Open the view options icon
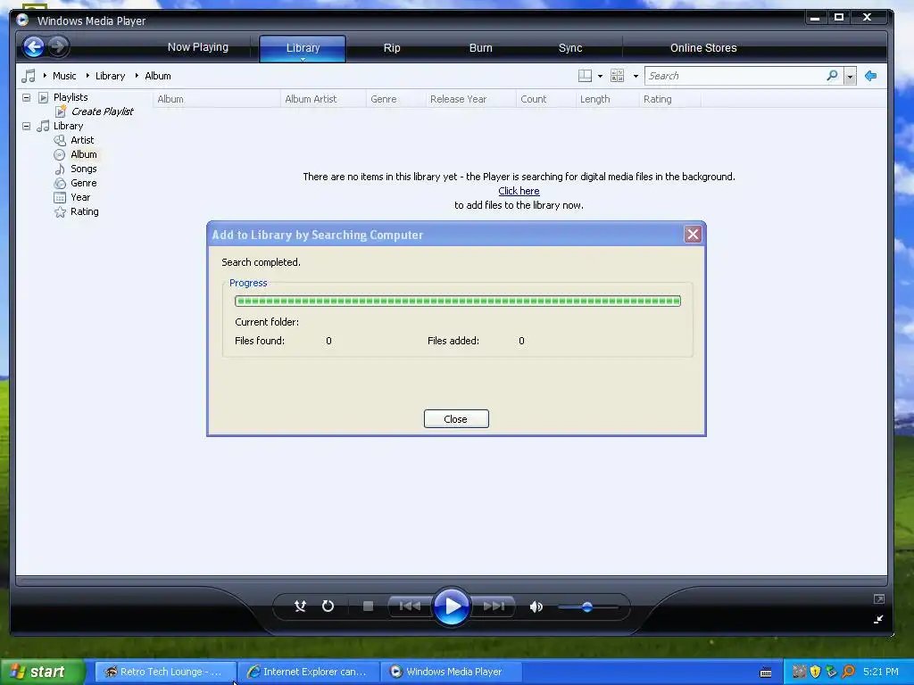914x685 pixels. (618, 76)
